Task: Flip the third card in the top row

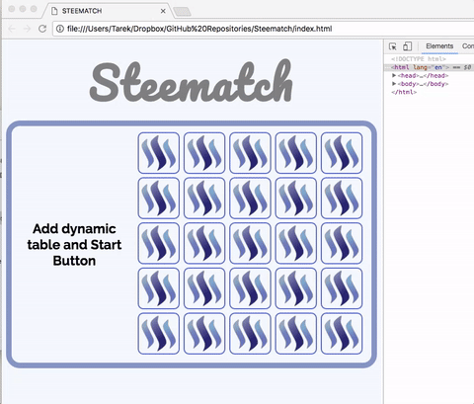Action: 250,153
